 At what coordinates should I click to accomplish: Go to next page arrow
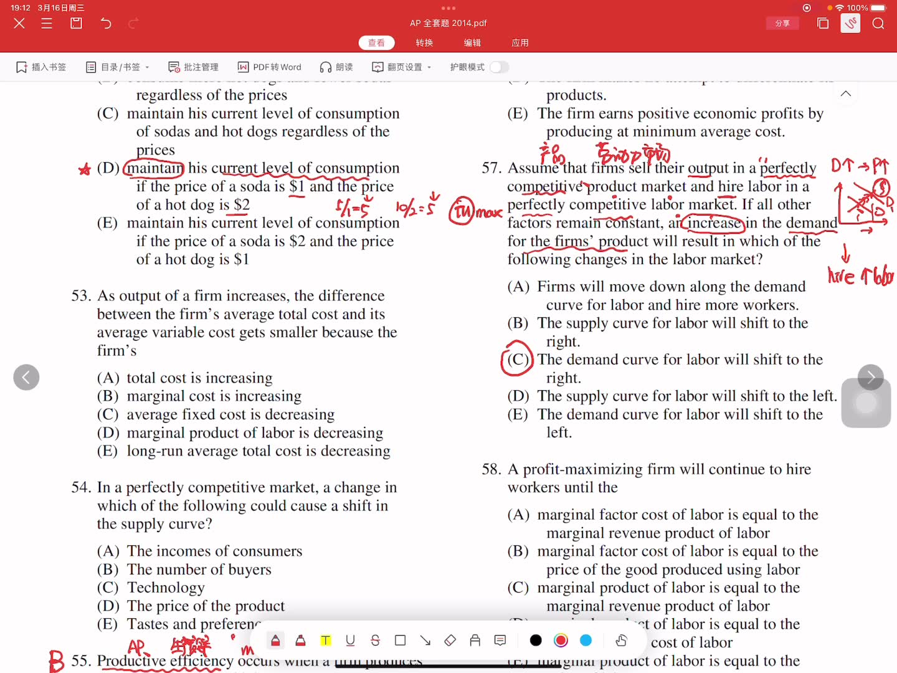pyautogui.click(x=870, y=377)
